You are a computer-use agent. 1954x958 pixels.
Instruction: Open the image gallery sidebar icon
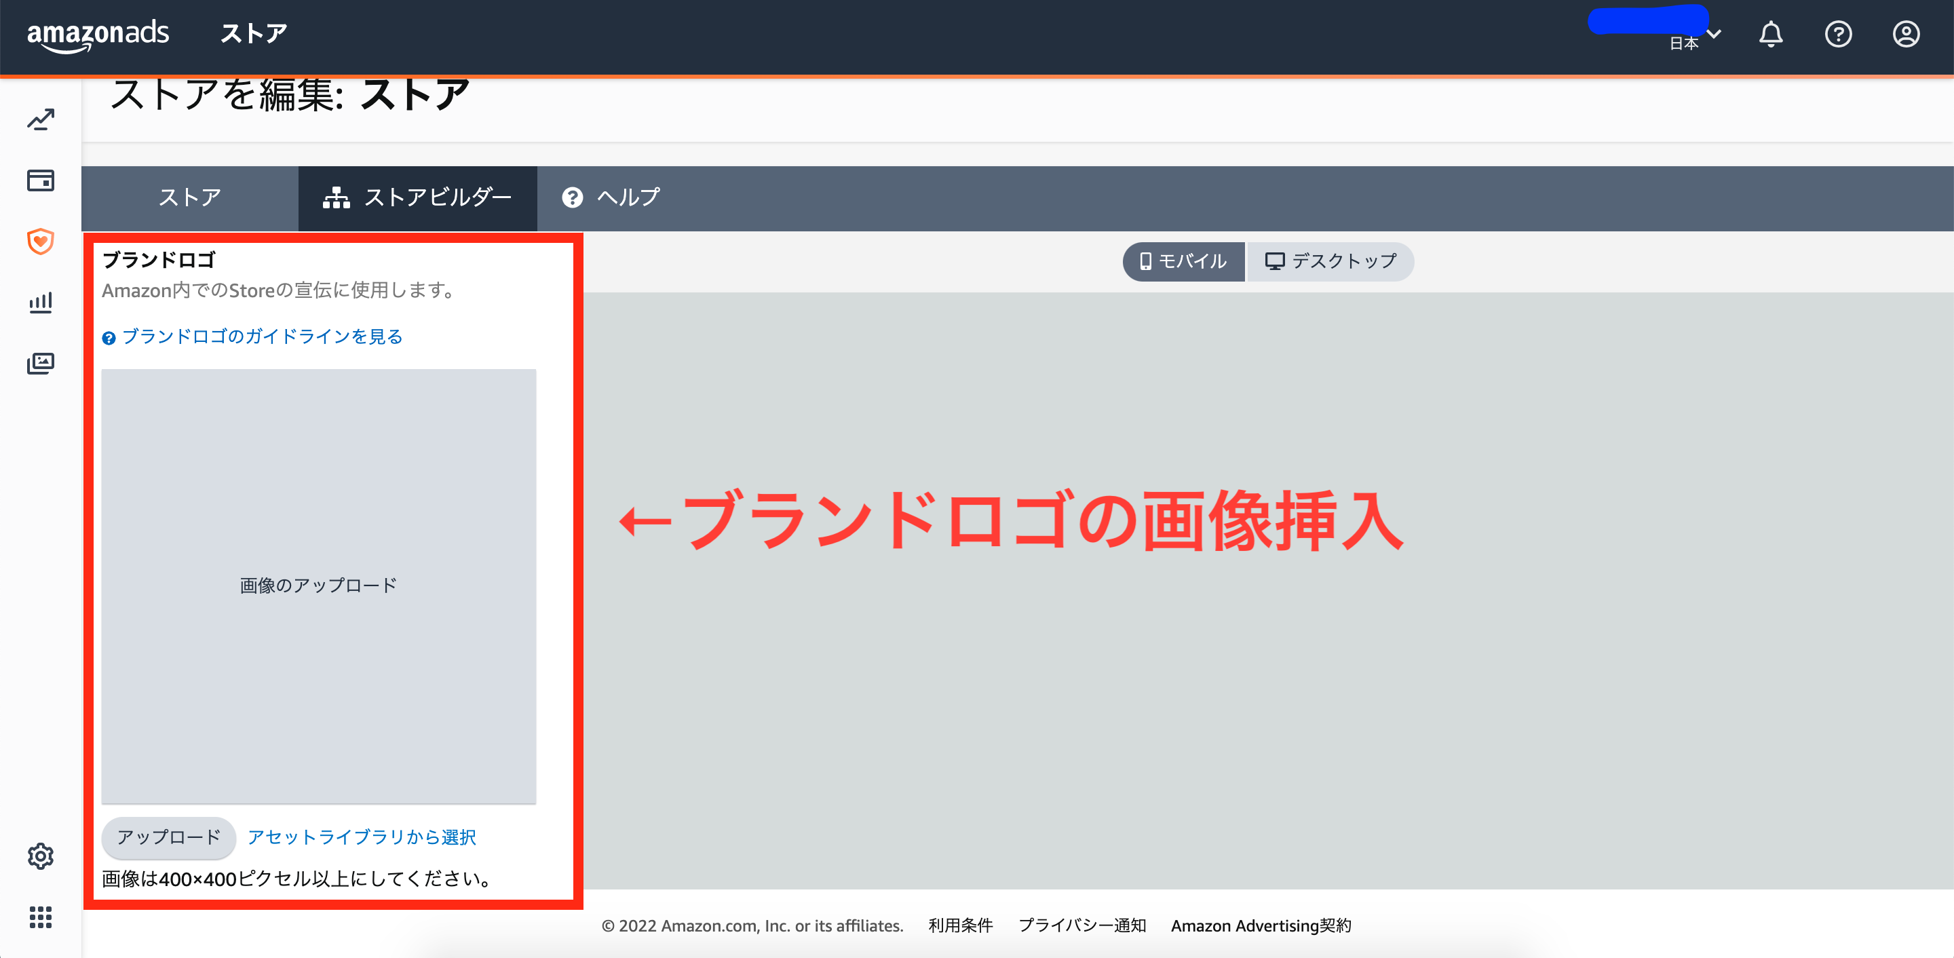click(41, 364)
